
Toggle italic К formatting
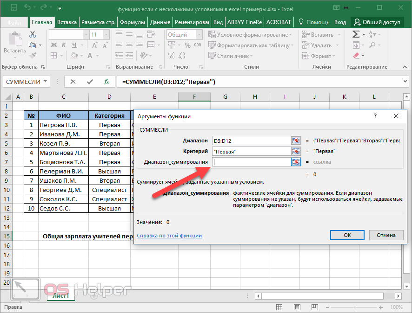pos(64,45)
